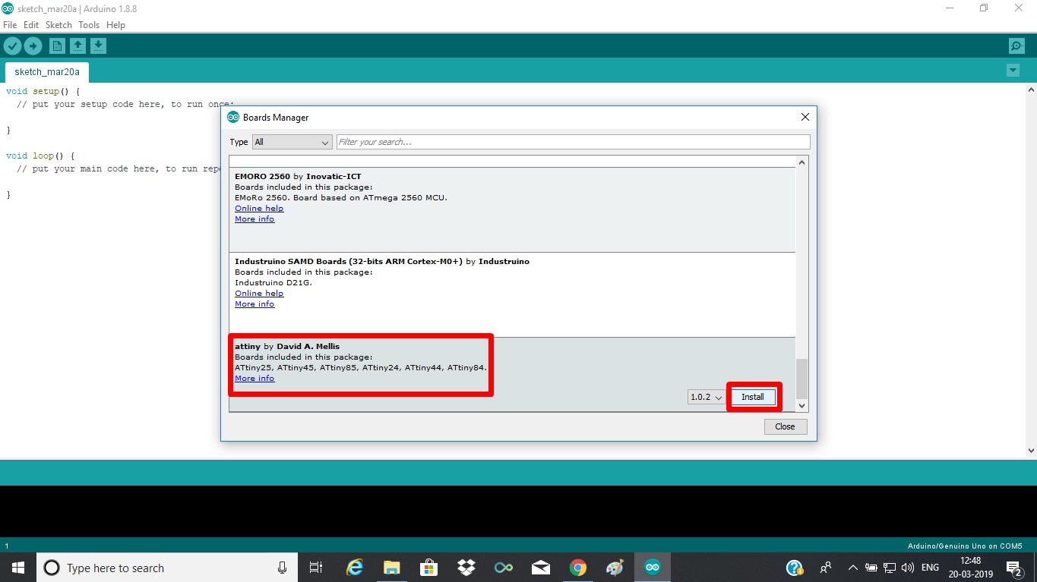This screenshot has height=582, width=1037.
Task: Open Dropbox from the taskbar
Action: pos(466,568)
